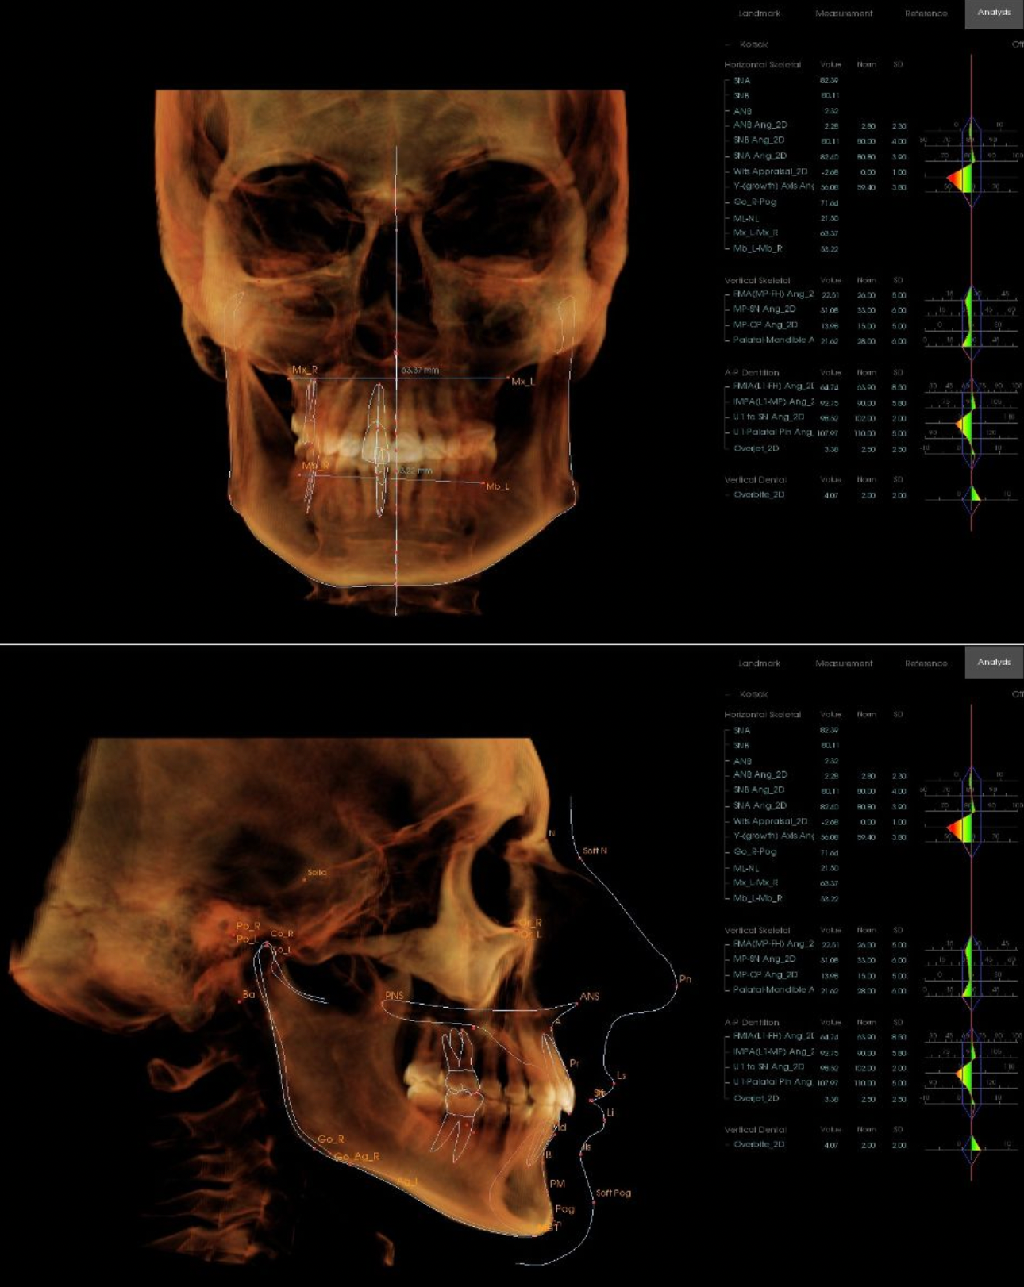Image resolution: width=1024 pixels, height=1287 pixels.
Task: Select the Mx_L landmark on the frontal skull
Action: pos(508,378)
